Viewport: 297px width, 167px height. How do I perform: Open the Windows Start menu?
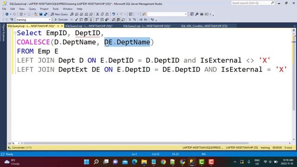point(87,162)
